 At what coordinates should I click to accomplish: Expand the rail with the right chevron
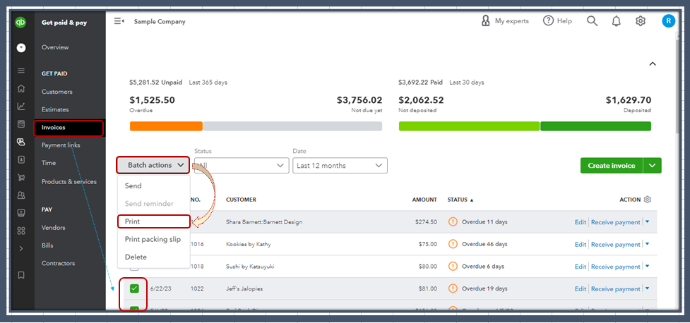click(20, 248)
